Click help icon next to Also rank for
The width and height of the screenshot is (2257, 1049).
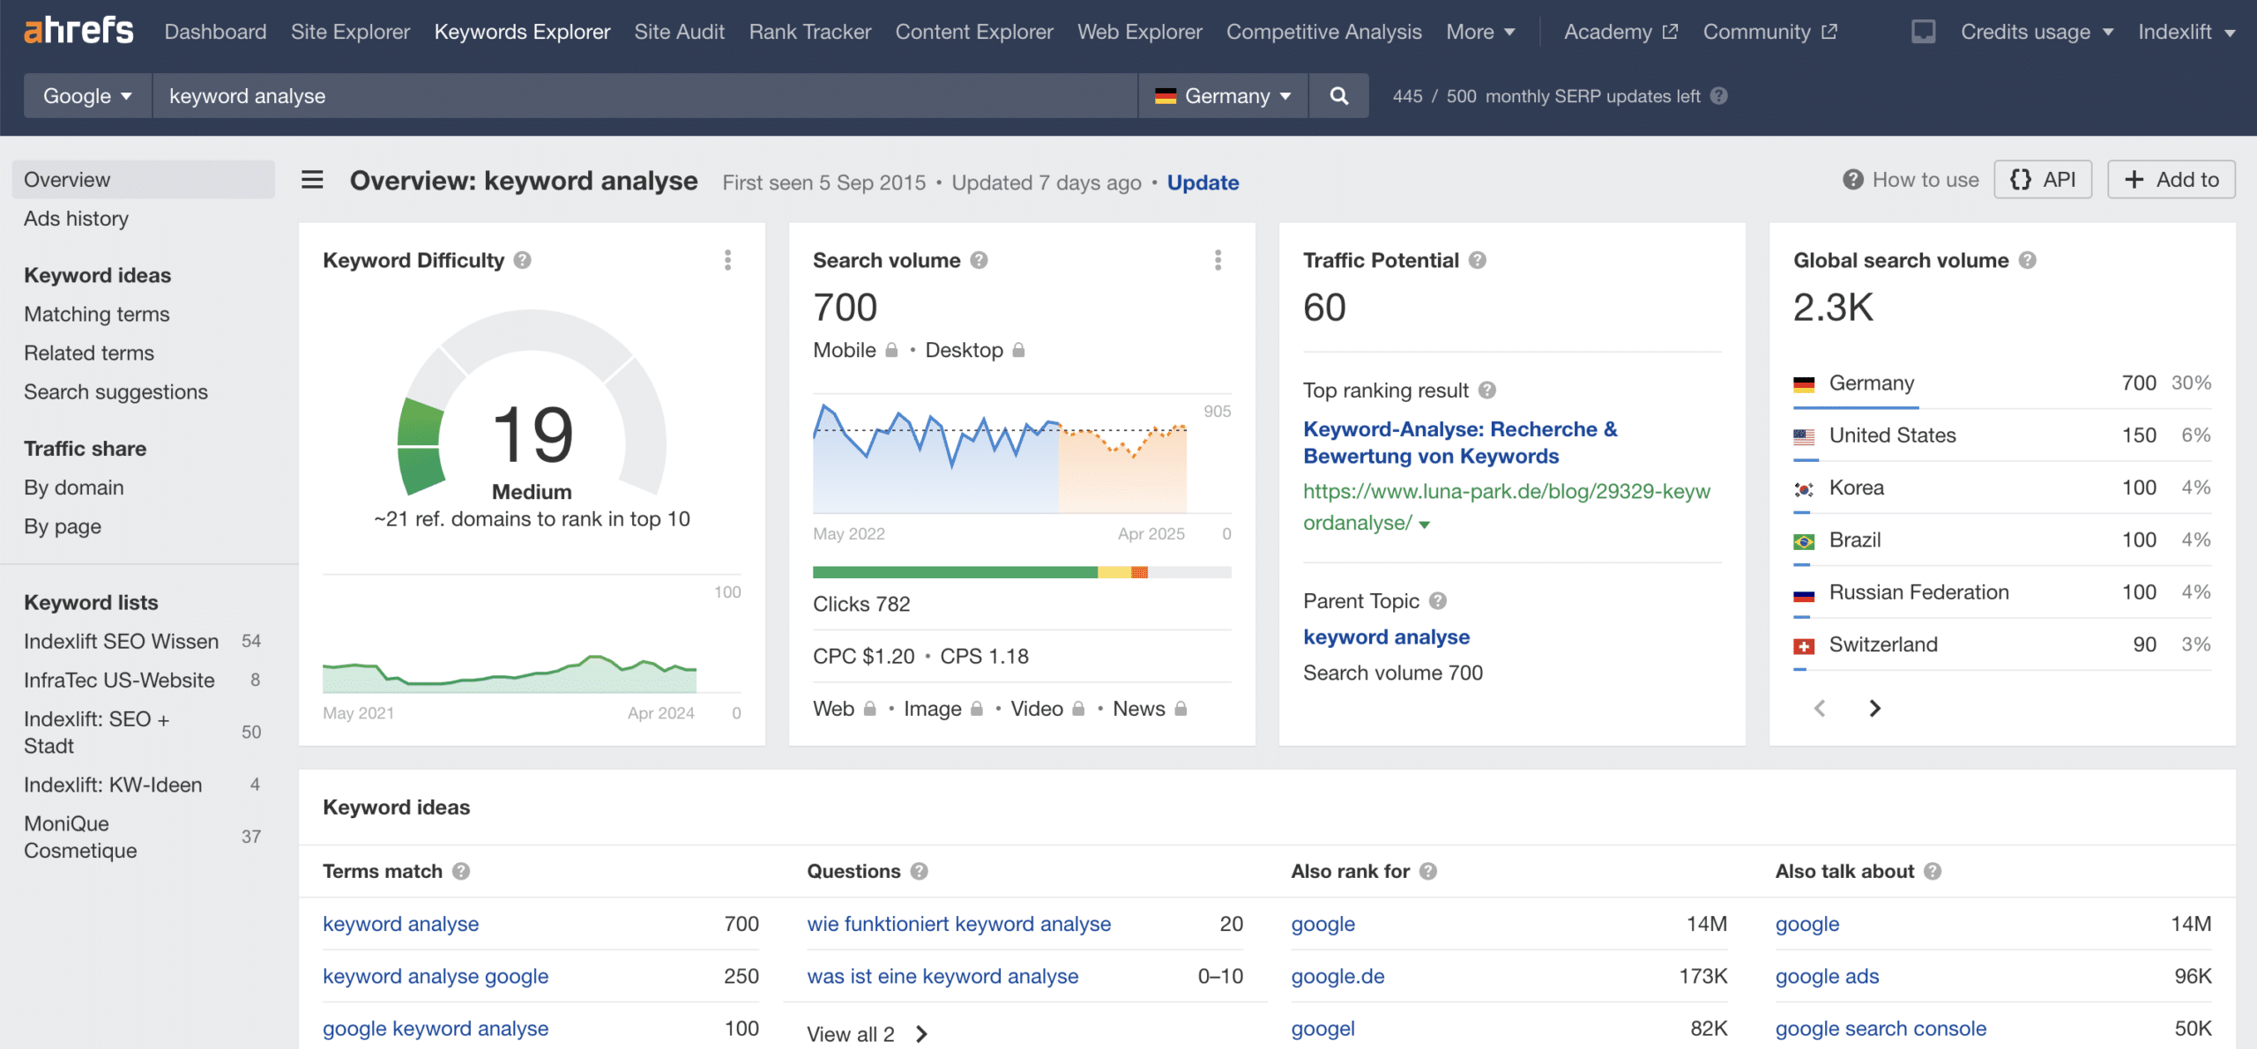click(1428, 871)
